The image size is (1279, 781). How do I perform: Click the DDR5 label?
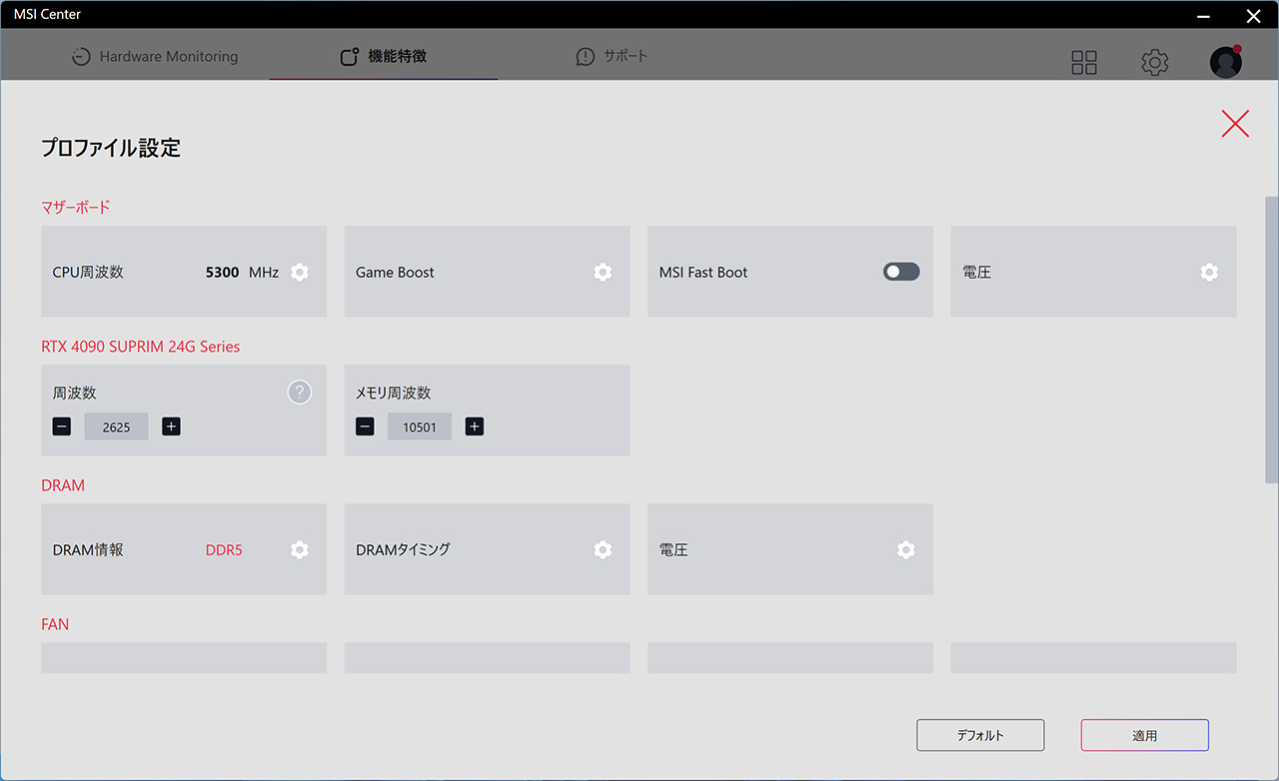tap(224, 549)
